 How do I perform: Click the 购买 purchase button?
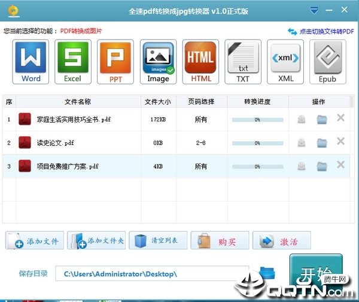pyautogui.click(x=220, y=240)
